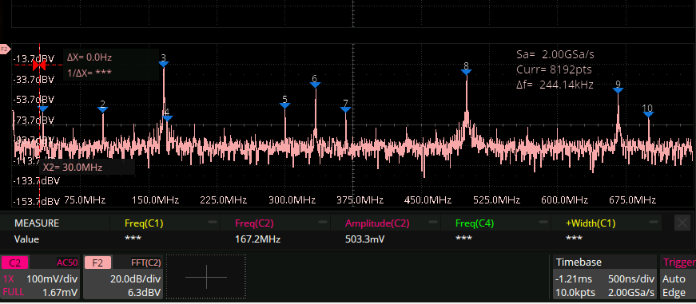Image resolution: width=696 pixels, height=304 pixels.
Task: Open the C2 channel settings box
Action: coord(41,277)
